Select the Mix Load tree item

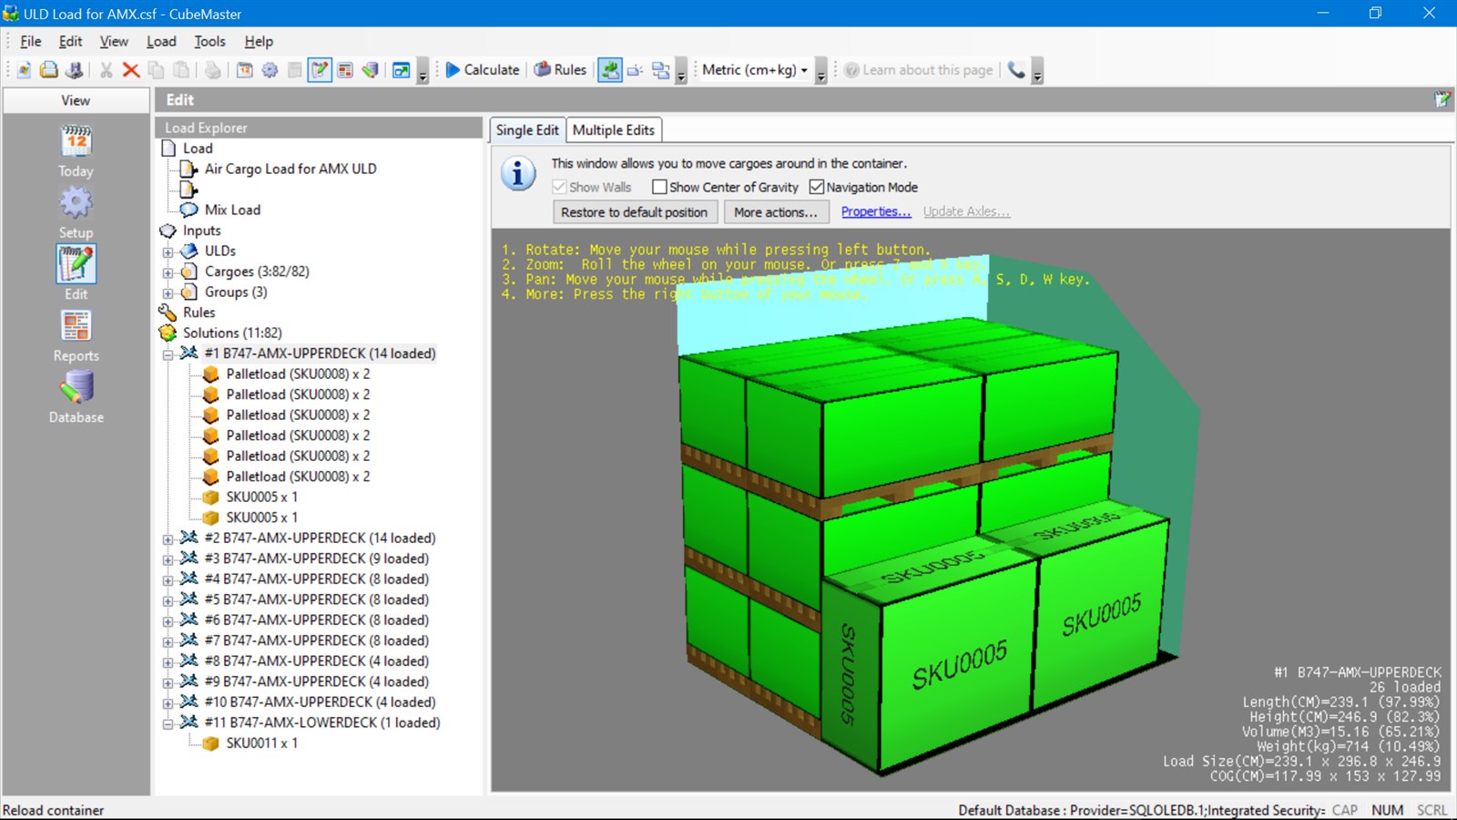click(232, 210)
